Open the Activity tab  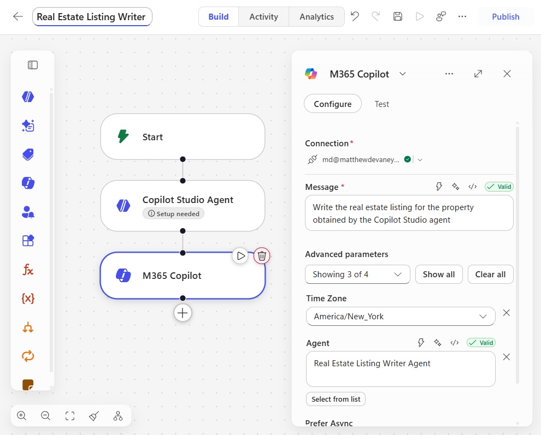(x=263, y=16)
